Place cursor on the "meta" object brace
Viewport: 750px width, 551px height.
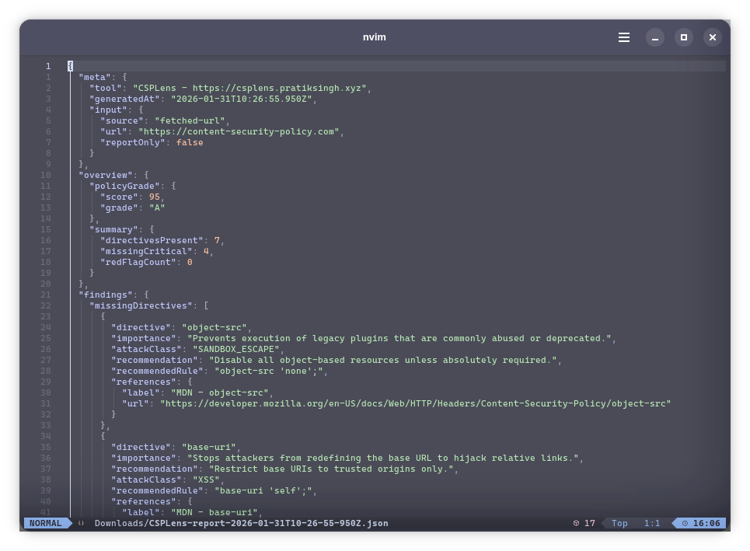[x=124, y=77]
